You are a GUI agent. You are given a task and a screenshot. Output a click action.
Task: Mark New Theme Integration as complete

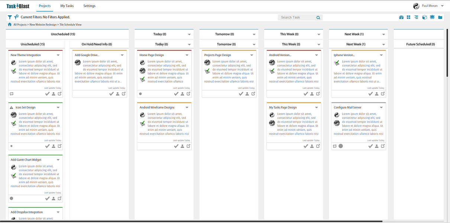coord(47,94)
